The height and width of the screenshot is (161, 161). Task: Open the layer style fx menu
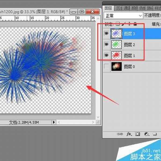129,134
